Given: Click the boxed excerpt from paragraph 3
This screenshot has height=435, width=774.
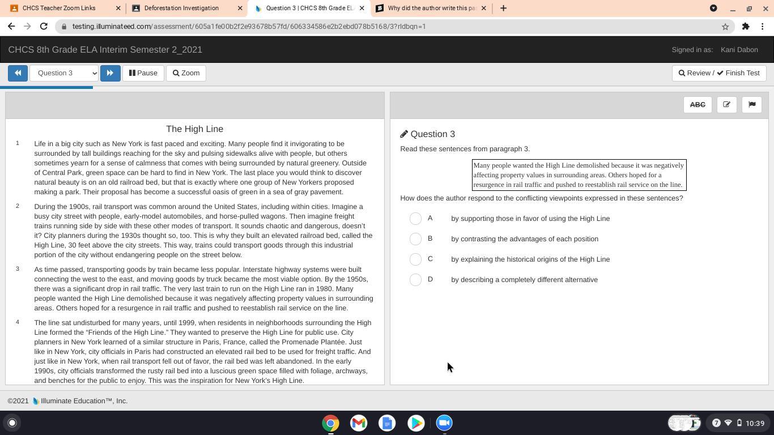Looking at the screenshot, I should [579, 175].
